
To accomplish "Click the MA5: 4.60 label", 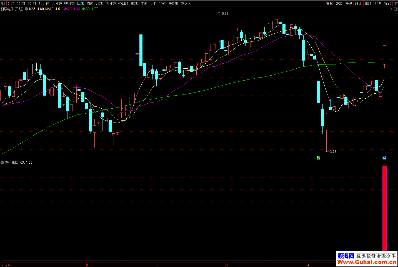I will pyautogui.click(x=36, y=9).
